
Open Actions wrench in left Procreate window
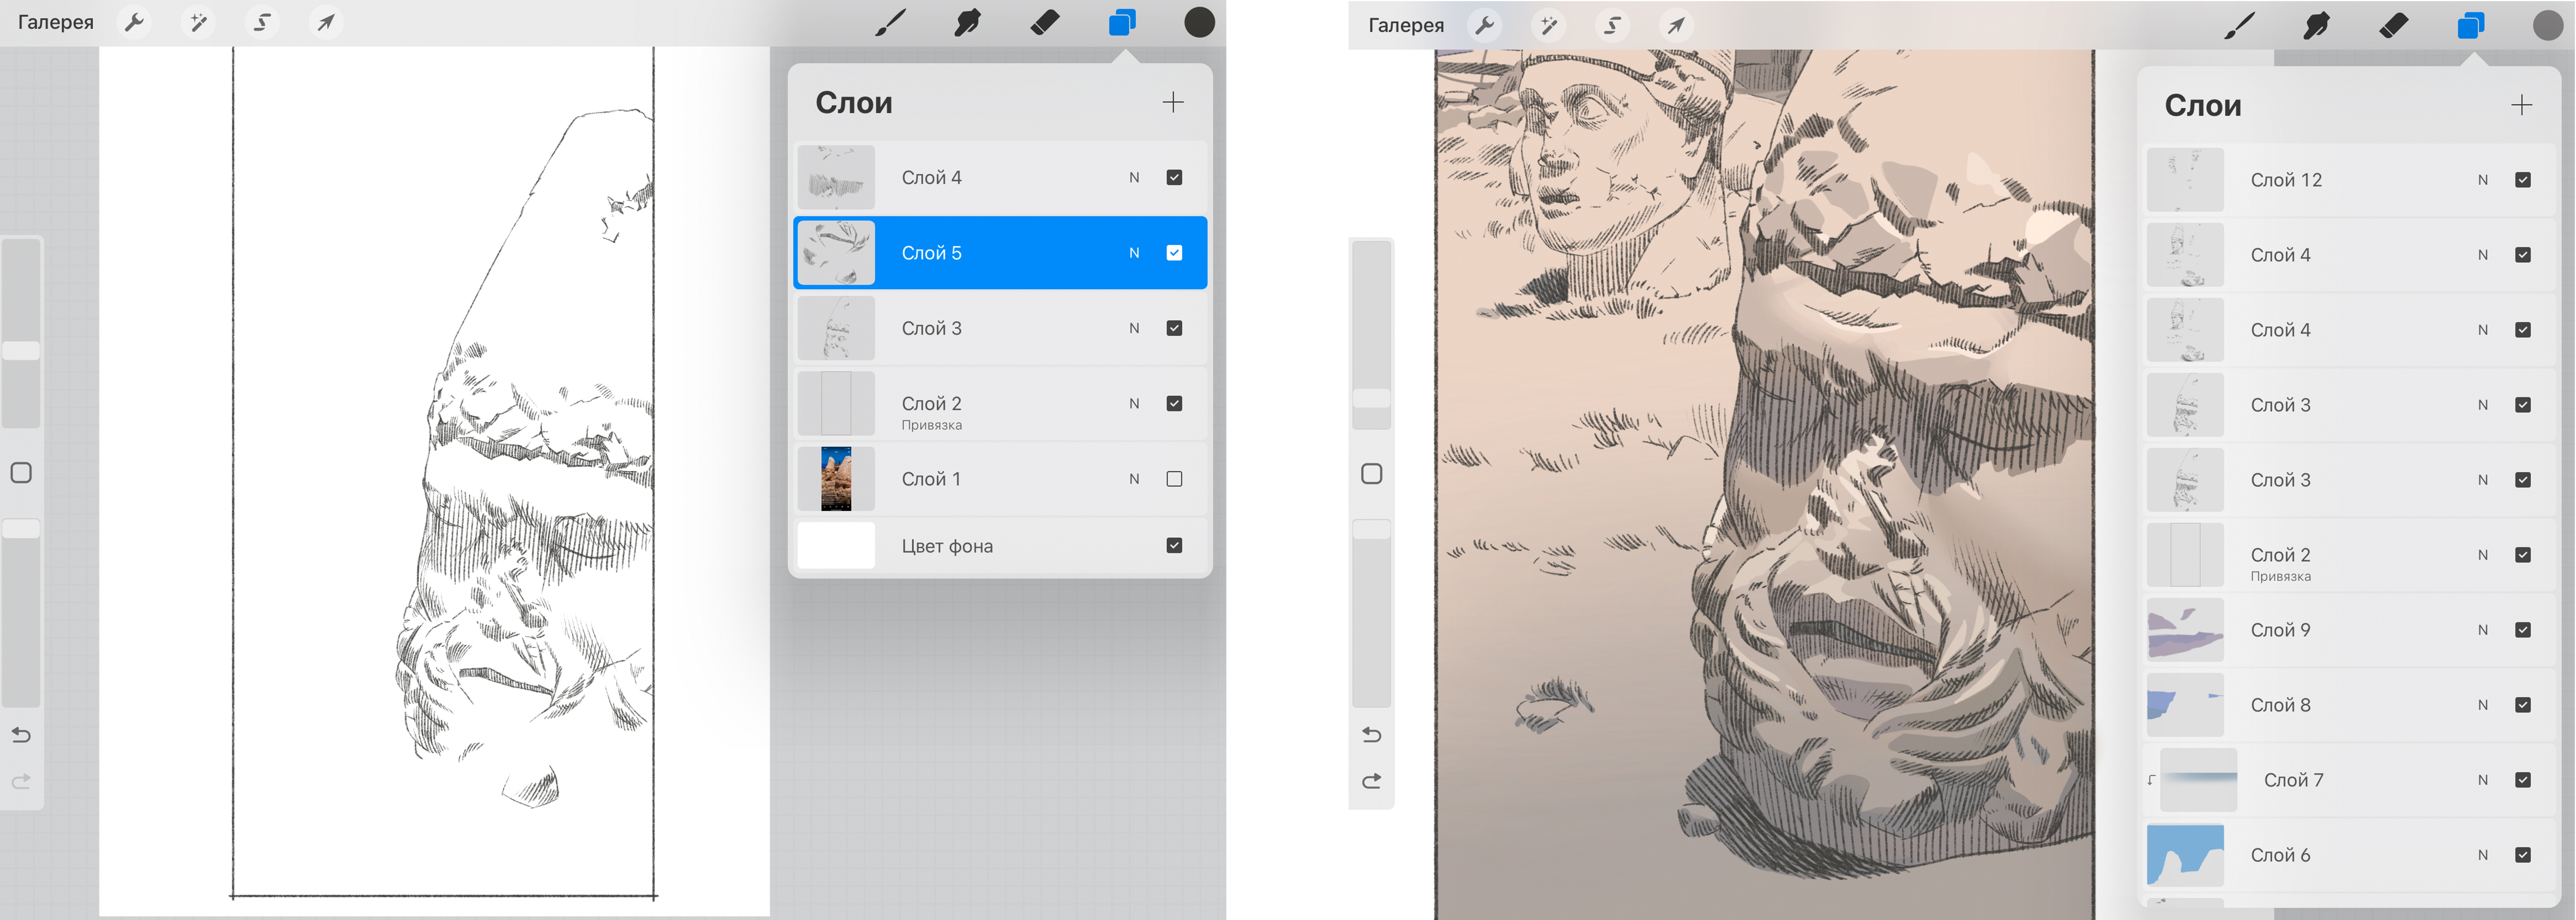pyautogui.click(x=134, y=22)
